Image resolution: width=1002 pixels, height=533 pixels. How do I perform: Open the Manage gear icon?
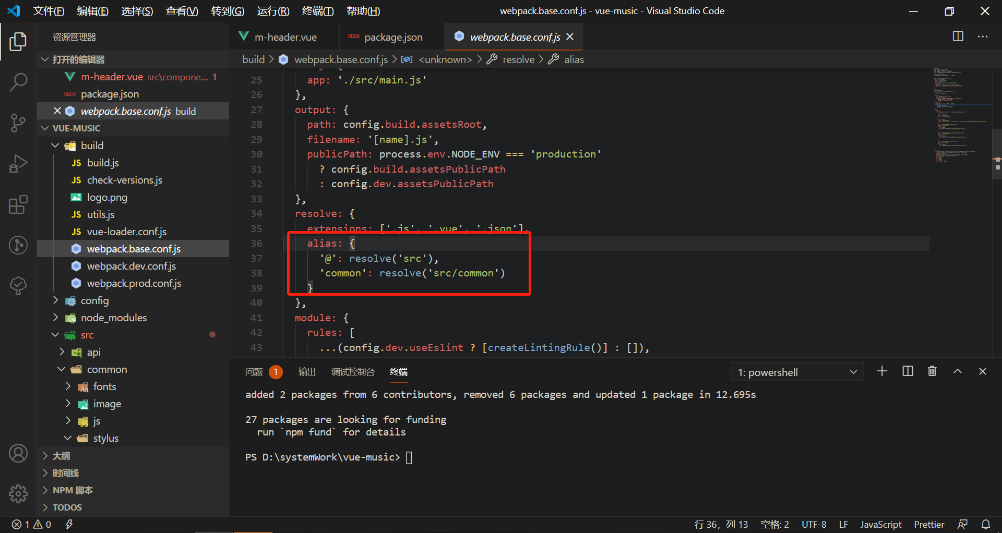coord(18,493)
